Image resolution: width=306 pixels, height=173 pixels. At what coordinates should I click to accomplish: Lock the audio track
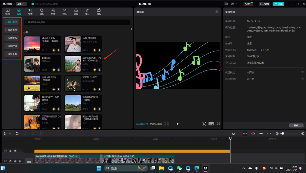point(10,151)
